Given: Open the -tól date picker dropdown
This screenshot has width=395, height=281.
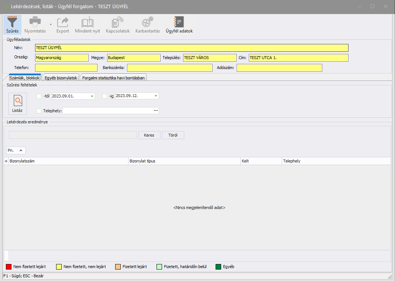Looking at the screenshot, I should pos(92,96).
